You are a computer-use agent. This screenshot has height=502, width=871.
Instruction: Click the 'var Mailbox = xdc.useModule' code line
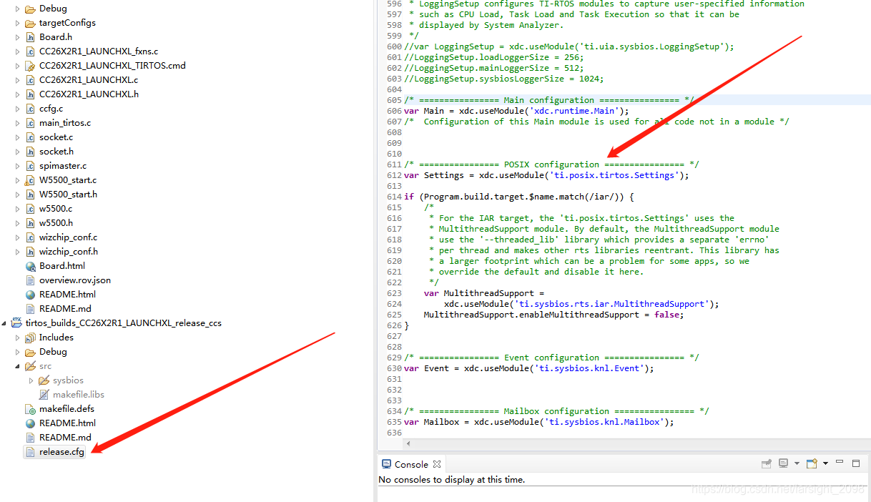(539, 422)
